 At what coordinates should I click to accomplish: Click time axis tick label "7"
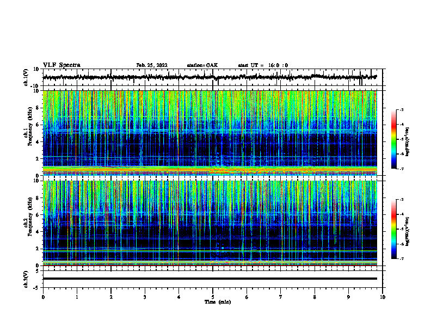(x=281, y=297)
